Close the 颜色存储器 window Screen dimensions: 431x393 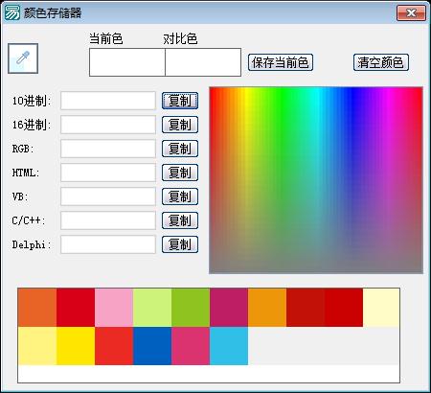tap(411, 12)
